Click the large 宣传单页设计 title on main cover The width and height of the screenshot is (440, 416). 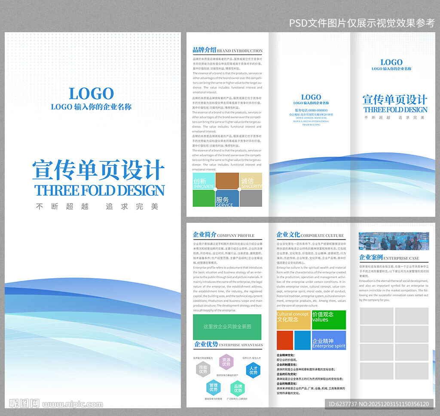(98, 170)
